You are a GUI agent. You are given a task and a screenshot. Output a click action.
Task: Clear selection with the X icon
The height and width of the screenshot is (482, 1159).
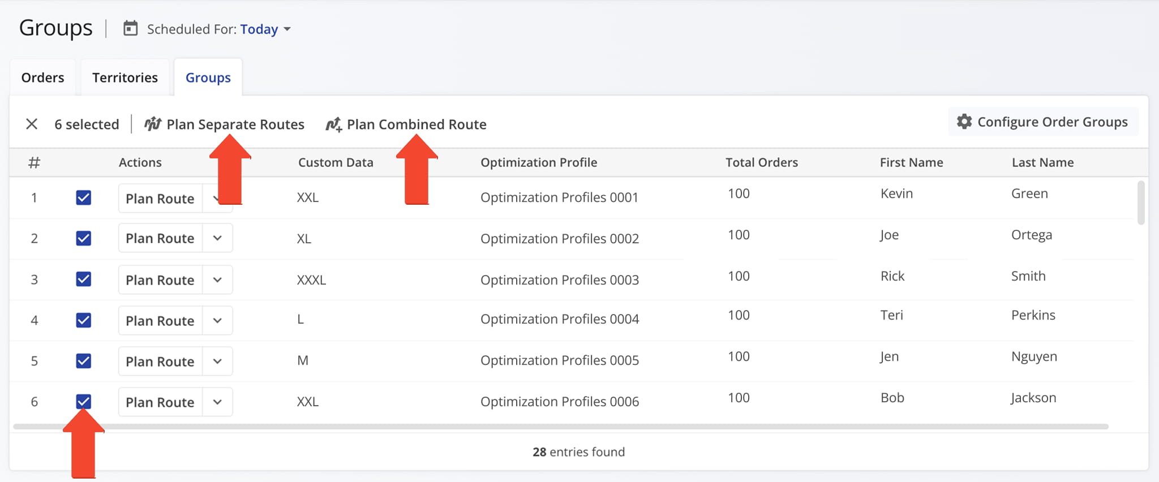click(x=32, y=124)
